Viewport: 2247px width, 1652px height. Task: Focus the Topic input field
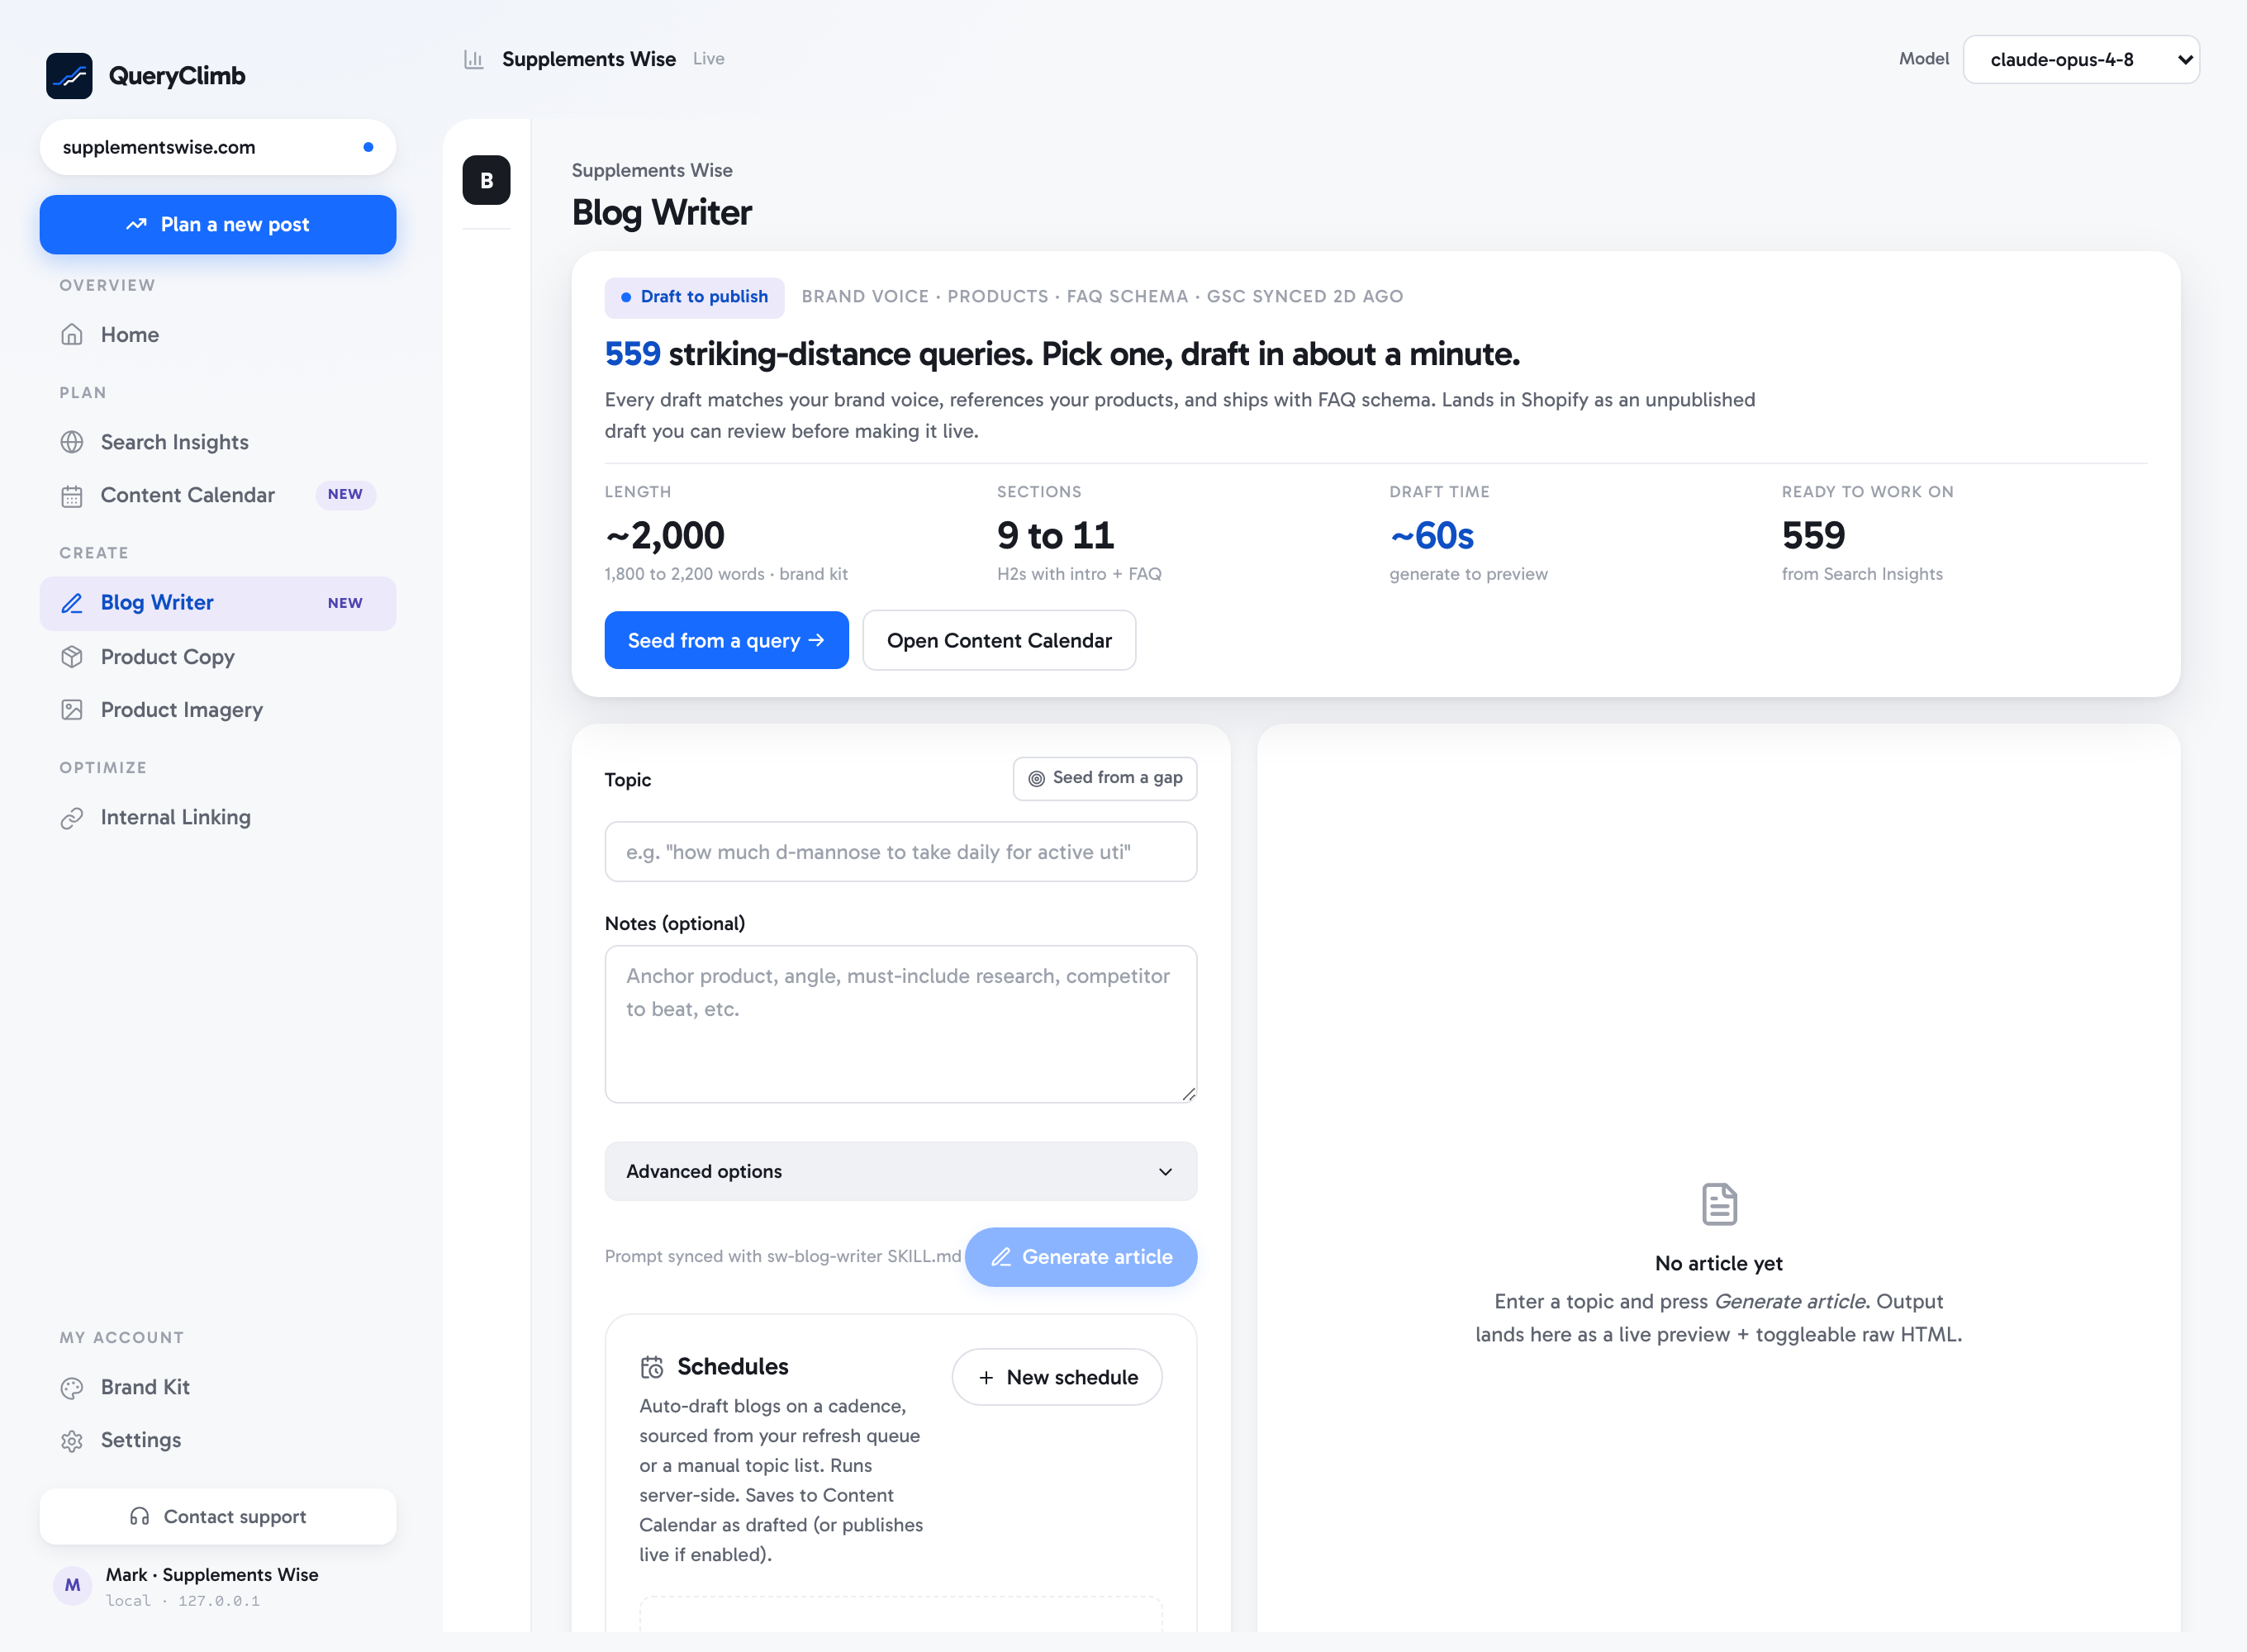pos(901,852)
